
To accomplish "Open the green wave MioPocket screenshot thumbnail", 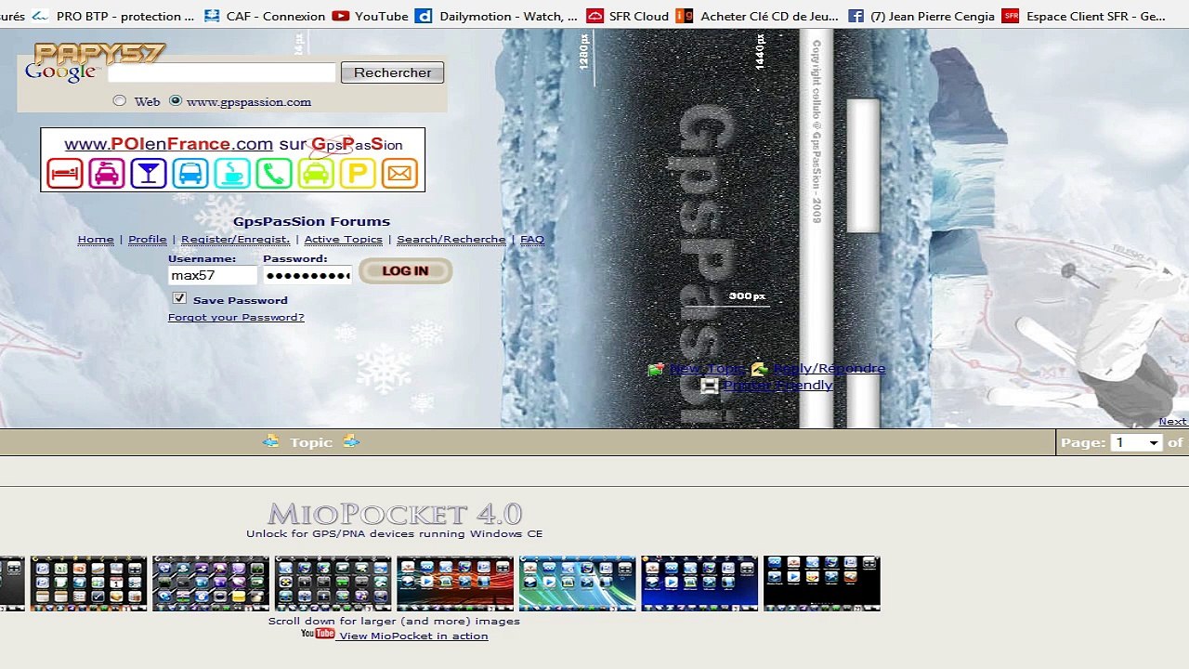I will (x=578, y=584).
